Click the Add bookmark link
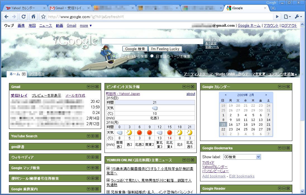The width and height of the screenshot is (306, 195). pos(214,176)
